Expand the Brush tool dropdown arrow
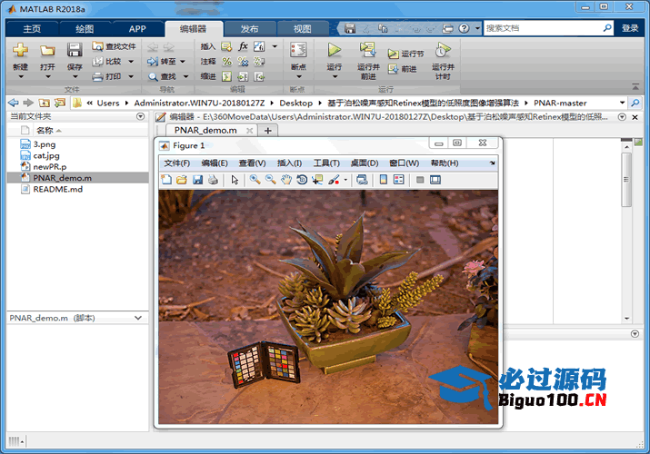 coord(345,180)
